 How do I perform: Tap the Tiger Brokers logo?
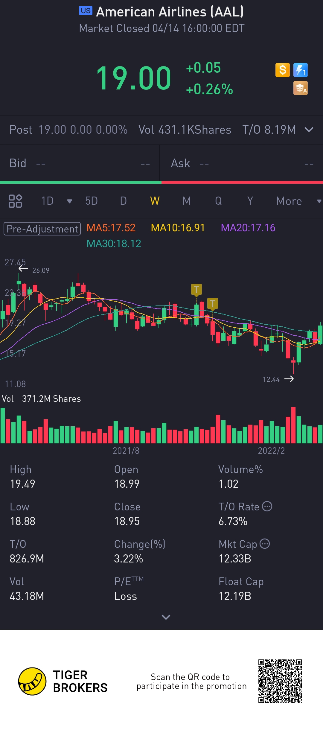(x=63, y=681)
